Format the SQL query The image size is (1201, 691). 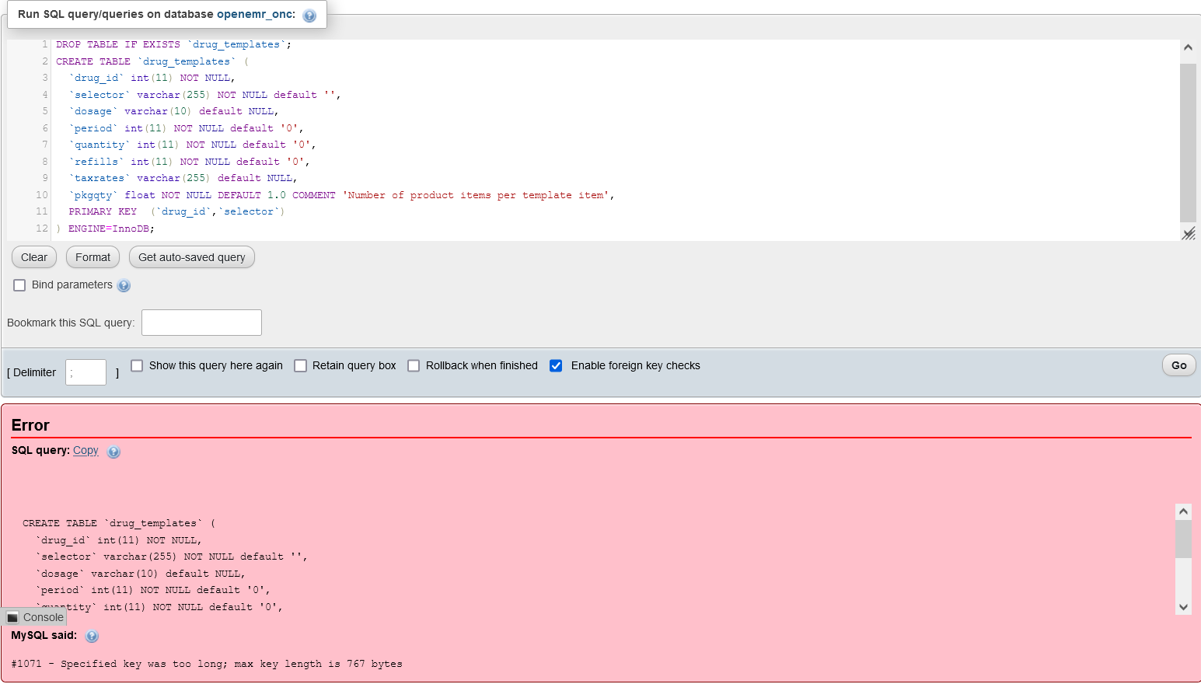point(93,257)
